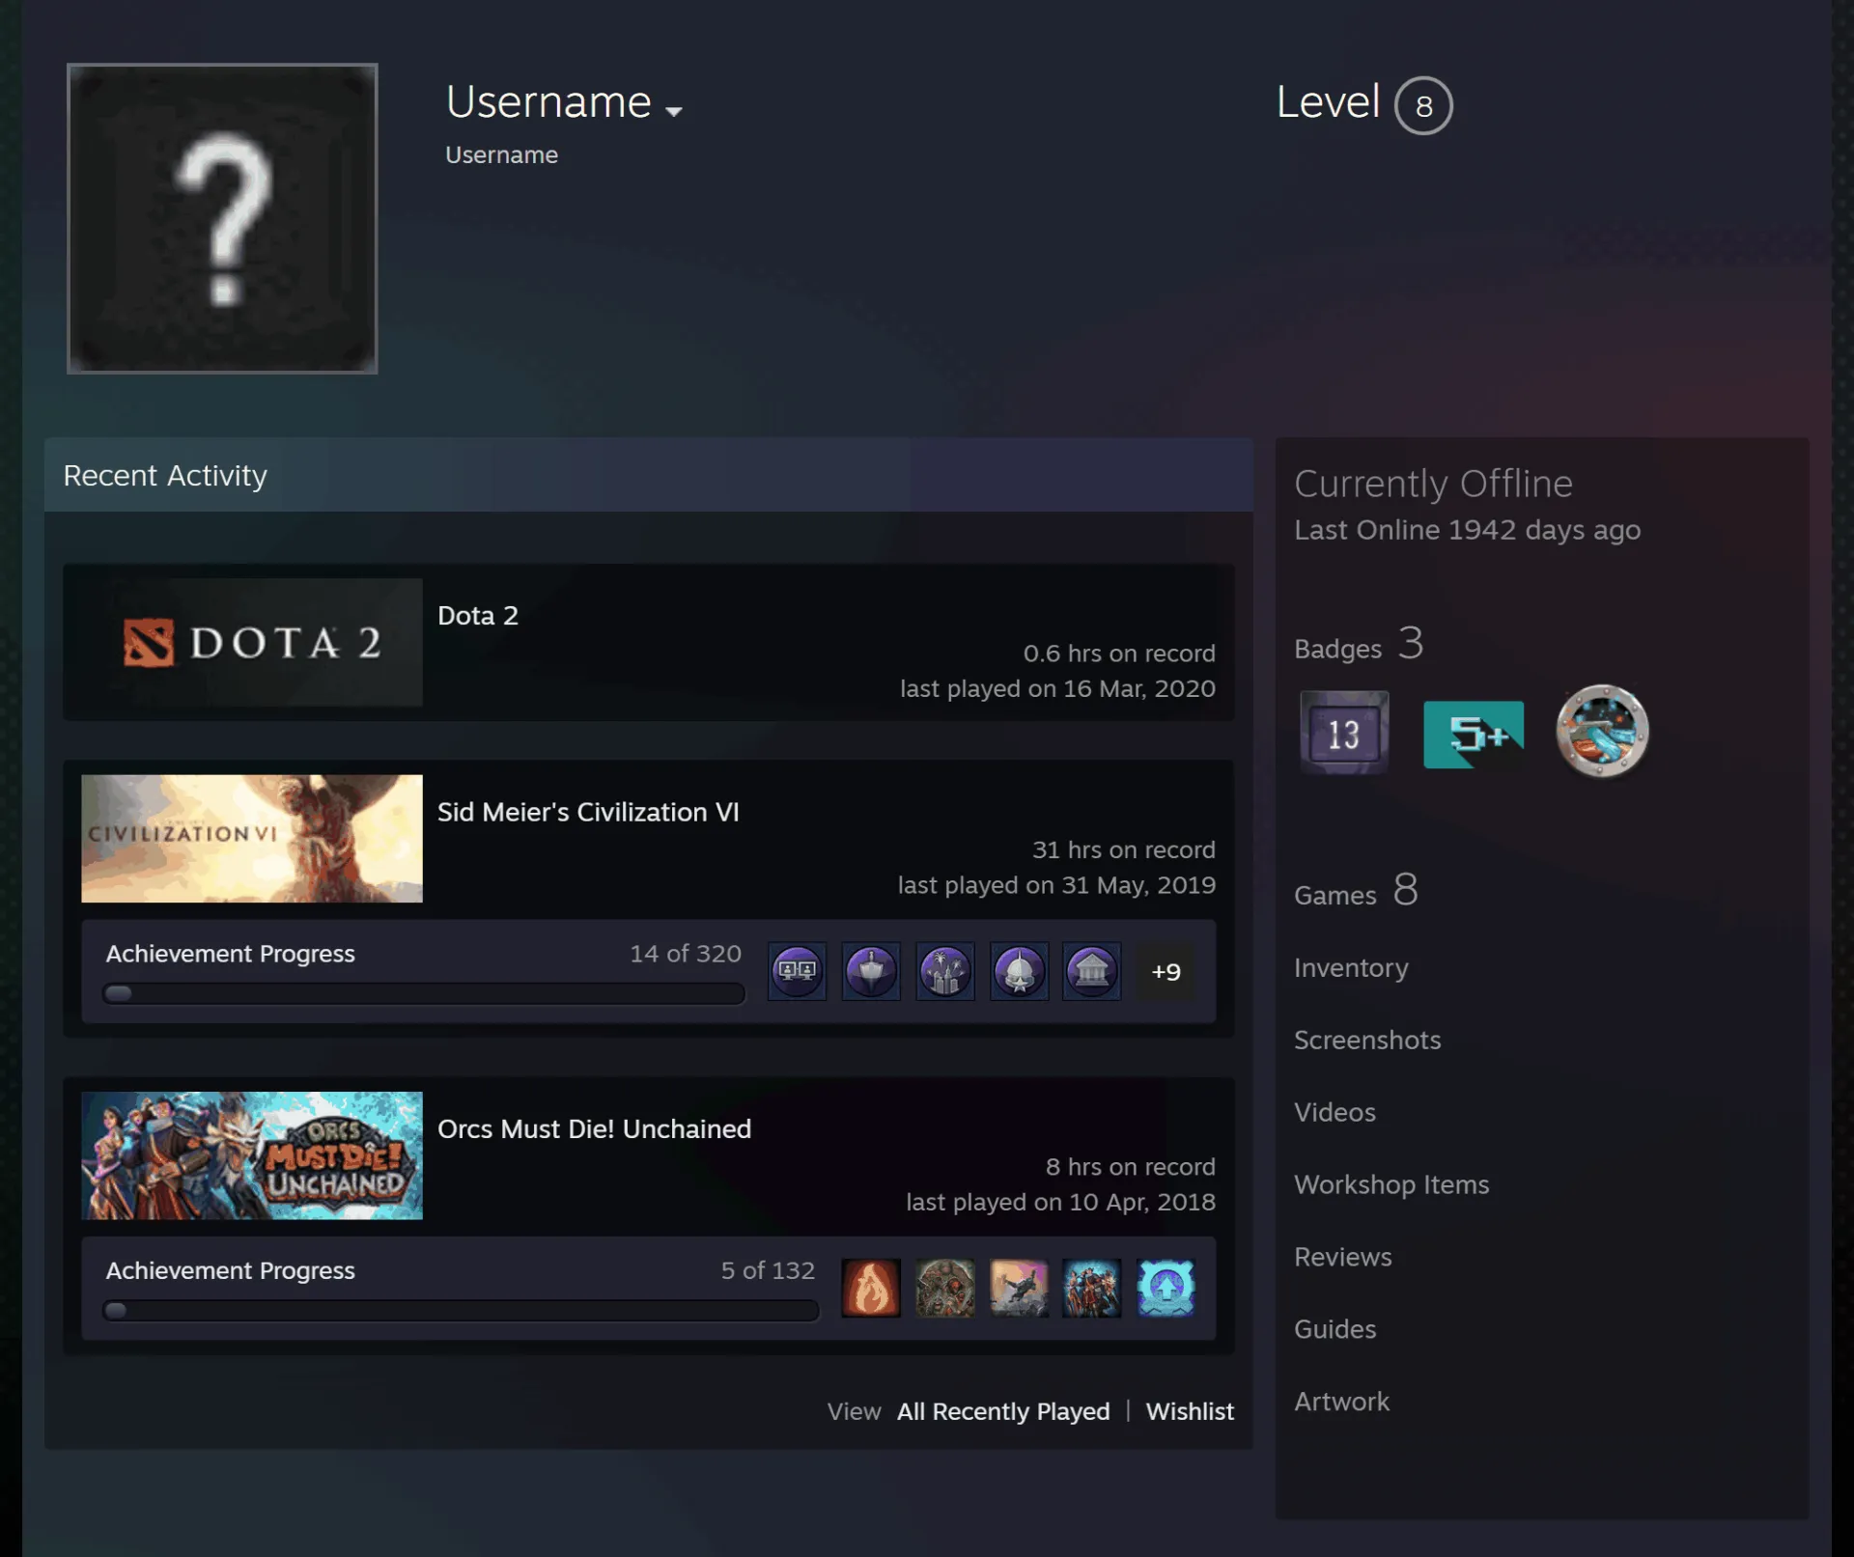Image resolution: width=1854 pixels, height=1557 pixels.
Task: Click the 13 years of service badge
Action: pyautogui.click(x=1344, y=732)
